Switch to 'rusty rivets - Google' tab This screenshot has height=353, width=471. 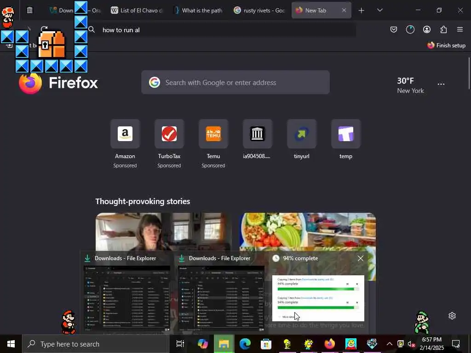[259, 10]
